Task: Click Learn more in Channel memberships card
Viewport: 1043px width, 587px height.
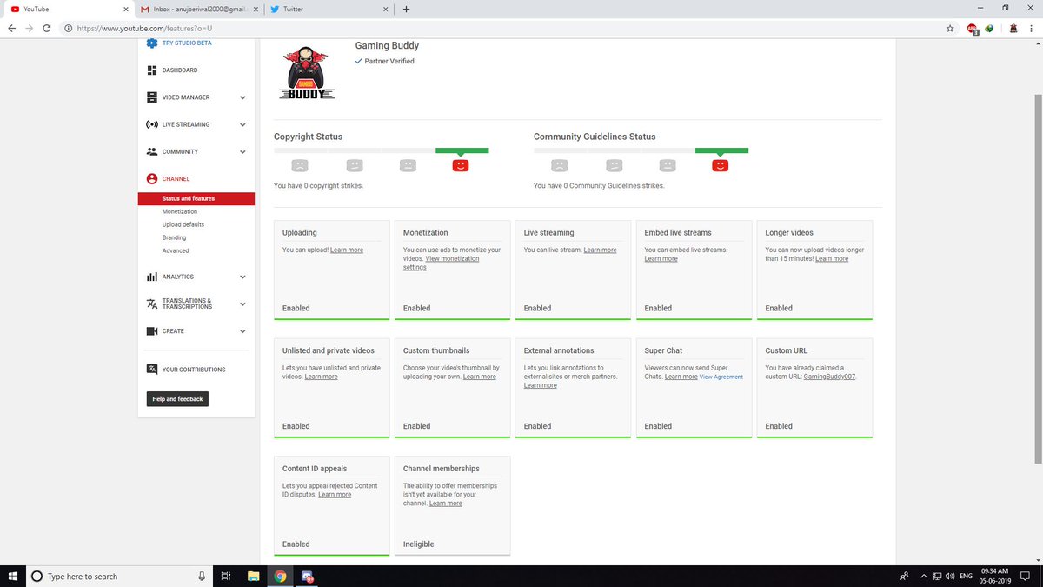Action: pyautogui.click(x=446, y=503)
